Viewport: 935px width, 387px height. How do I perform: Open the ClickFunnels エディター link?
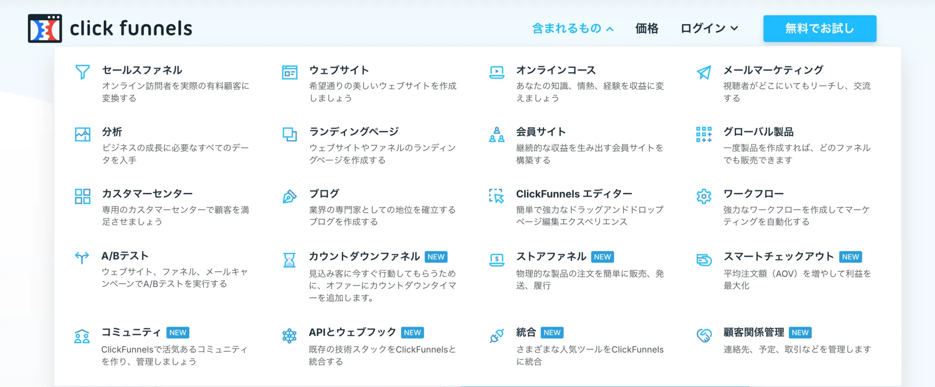[574, 194]
